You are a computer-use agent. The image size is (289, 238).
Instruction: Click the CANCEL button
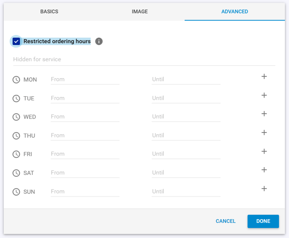(225, 221)
